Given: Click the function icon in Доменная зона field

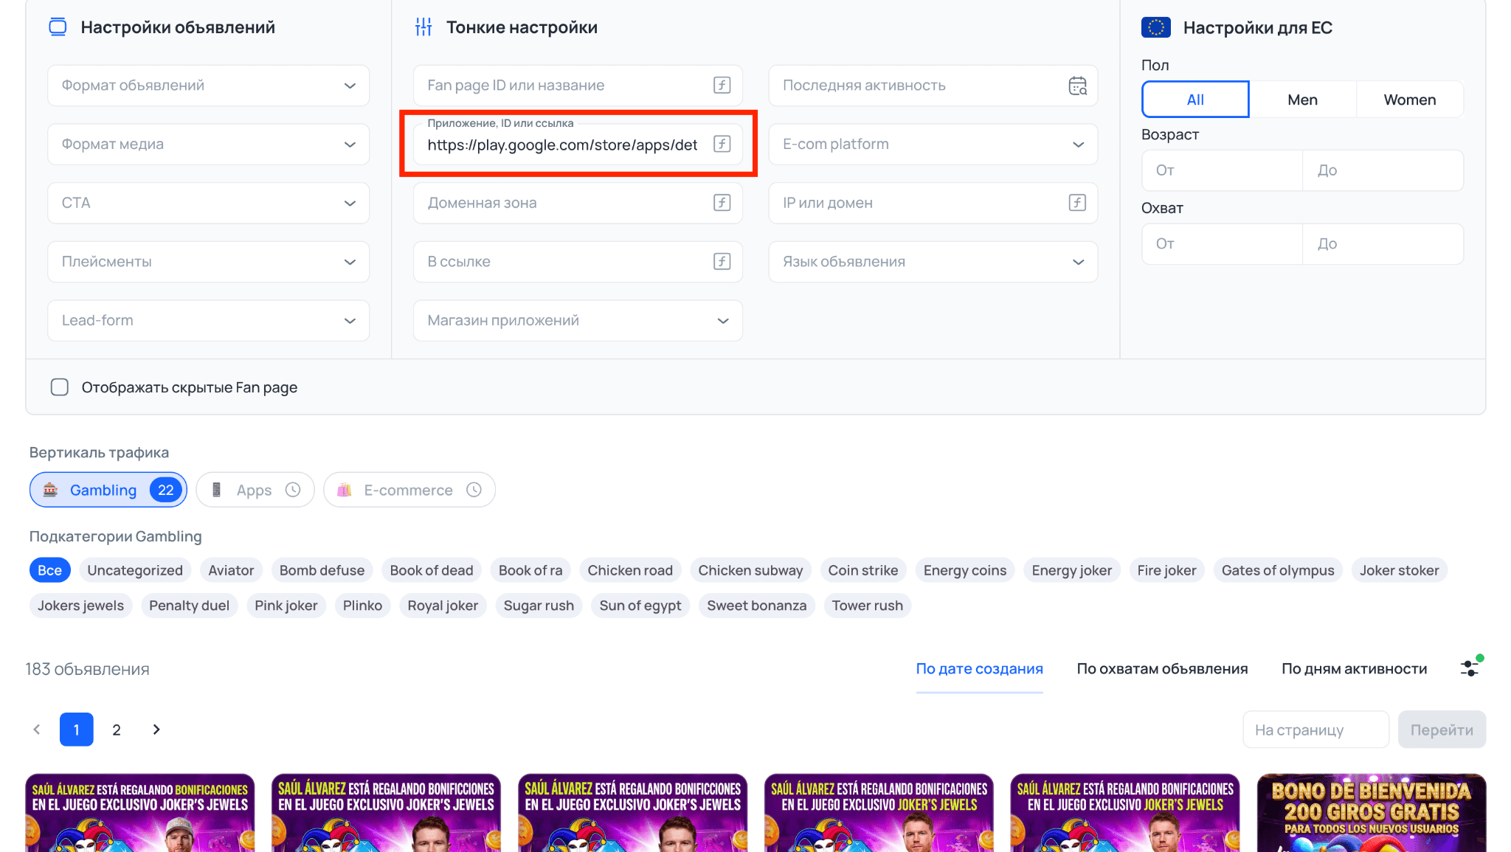Looking at the screenshot, I should point(722,203).
